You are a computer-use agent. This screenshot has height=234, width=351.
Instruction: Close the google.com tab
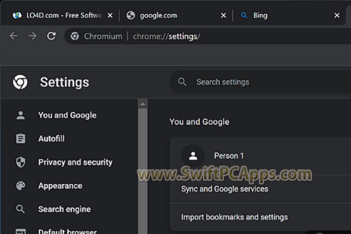coord(223,16)
